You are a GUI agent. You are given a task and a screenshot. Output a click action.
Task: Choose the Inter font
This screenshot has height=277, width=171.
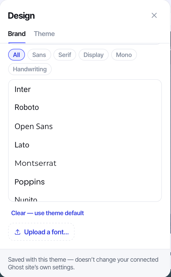tap(85, 89)
